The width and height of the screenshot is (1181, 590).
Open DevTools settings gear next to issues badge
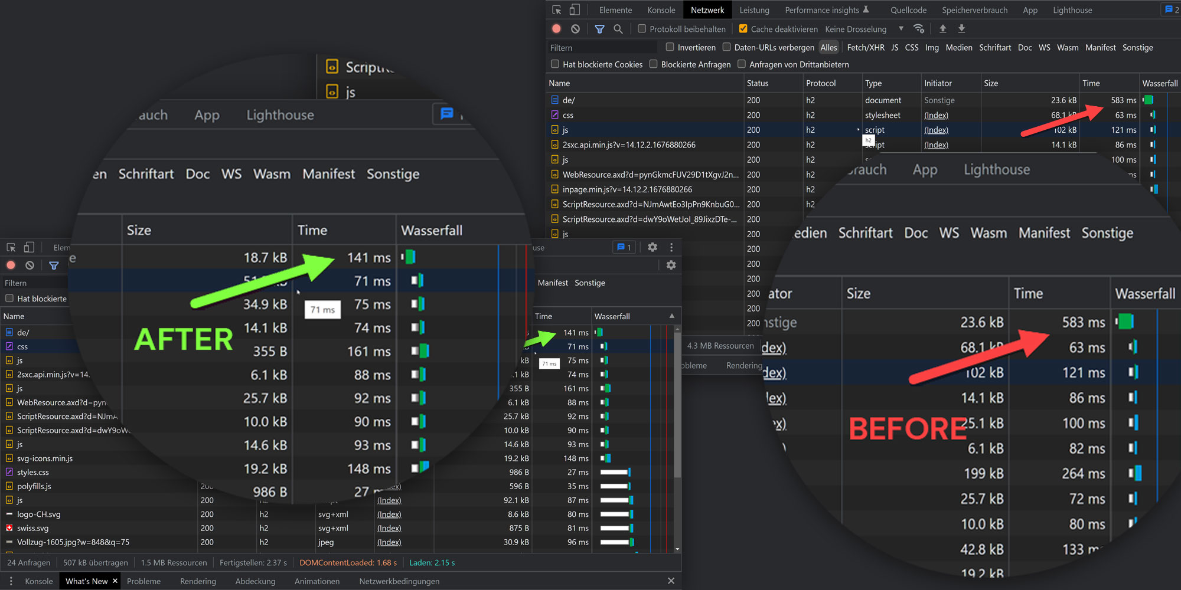[653, 247]
